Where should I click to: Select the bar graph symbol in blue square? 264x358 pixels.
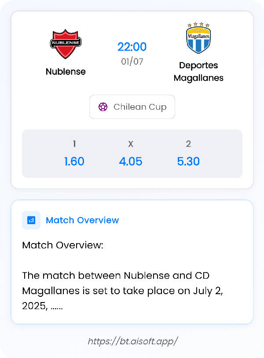tap(31, 220)
